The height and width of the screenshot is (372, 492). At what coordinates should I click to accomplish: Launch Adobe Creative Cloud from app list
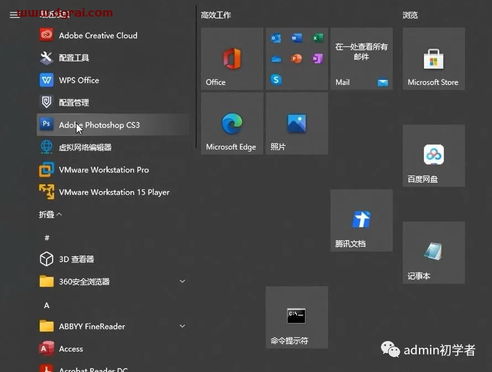pyautogui.click(x=113, y=35)
